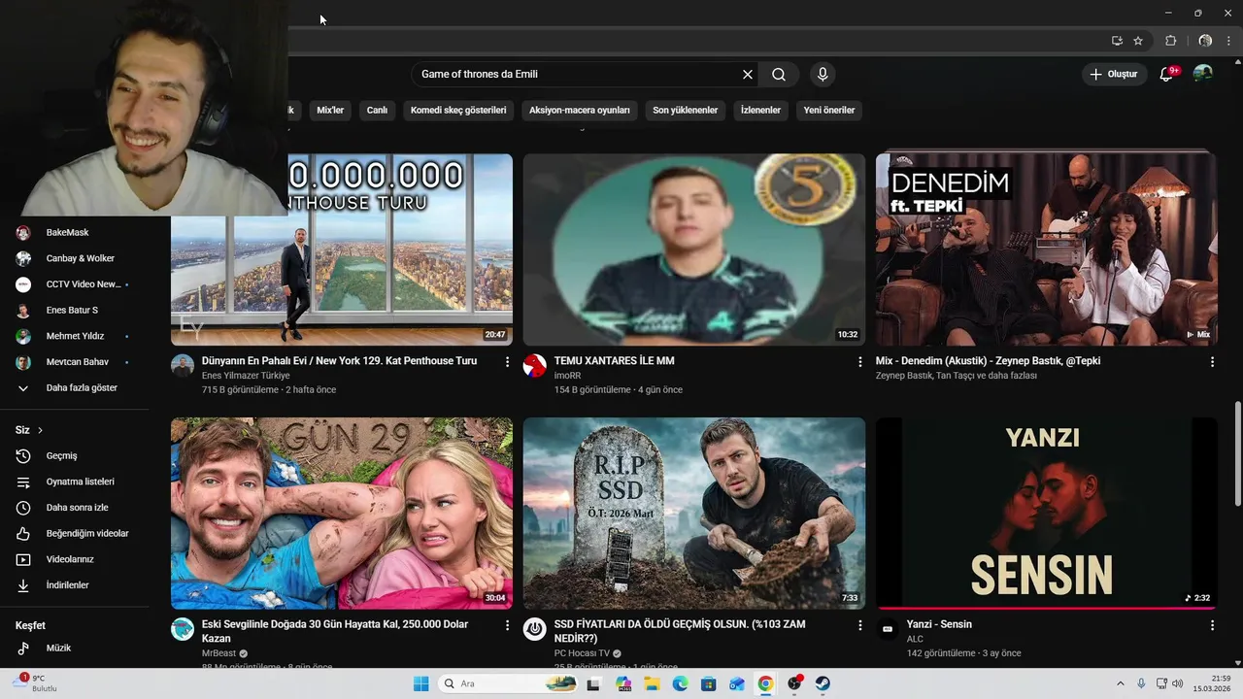Open Microsoft Store from the taskbar
Viewport: 1243px width, 699px height.
(x=709, y=683)
